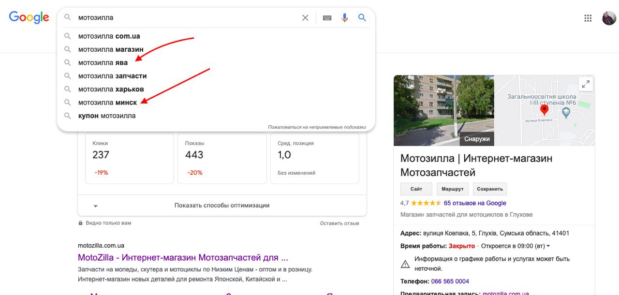Choose suggestion мотозилла магазин
619x295 pixels.
(216, 49)
